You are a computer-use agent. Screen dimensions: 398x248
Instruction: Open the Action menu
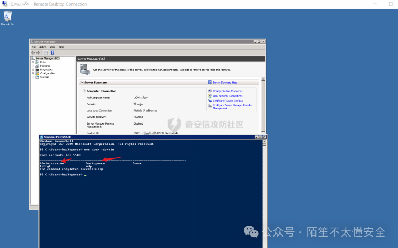(x=43, y=47)
